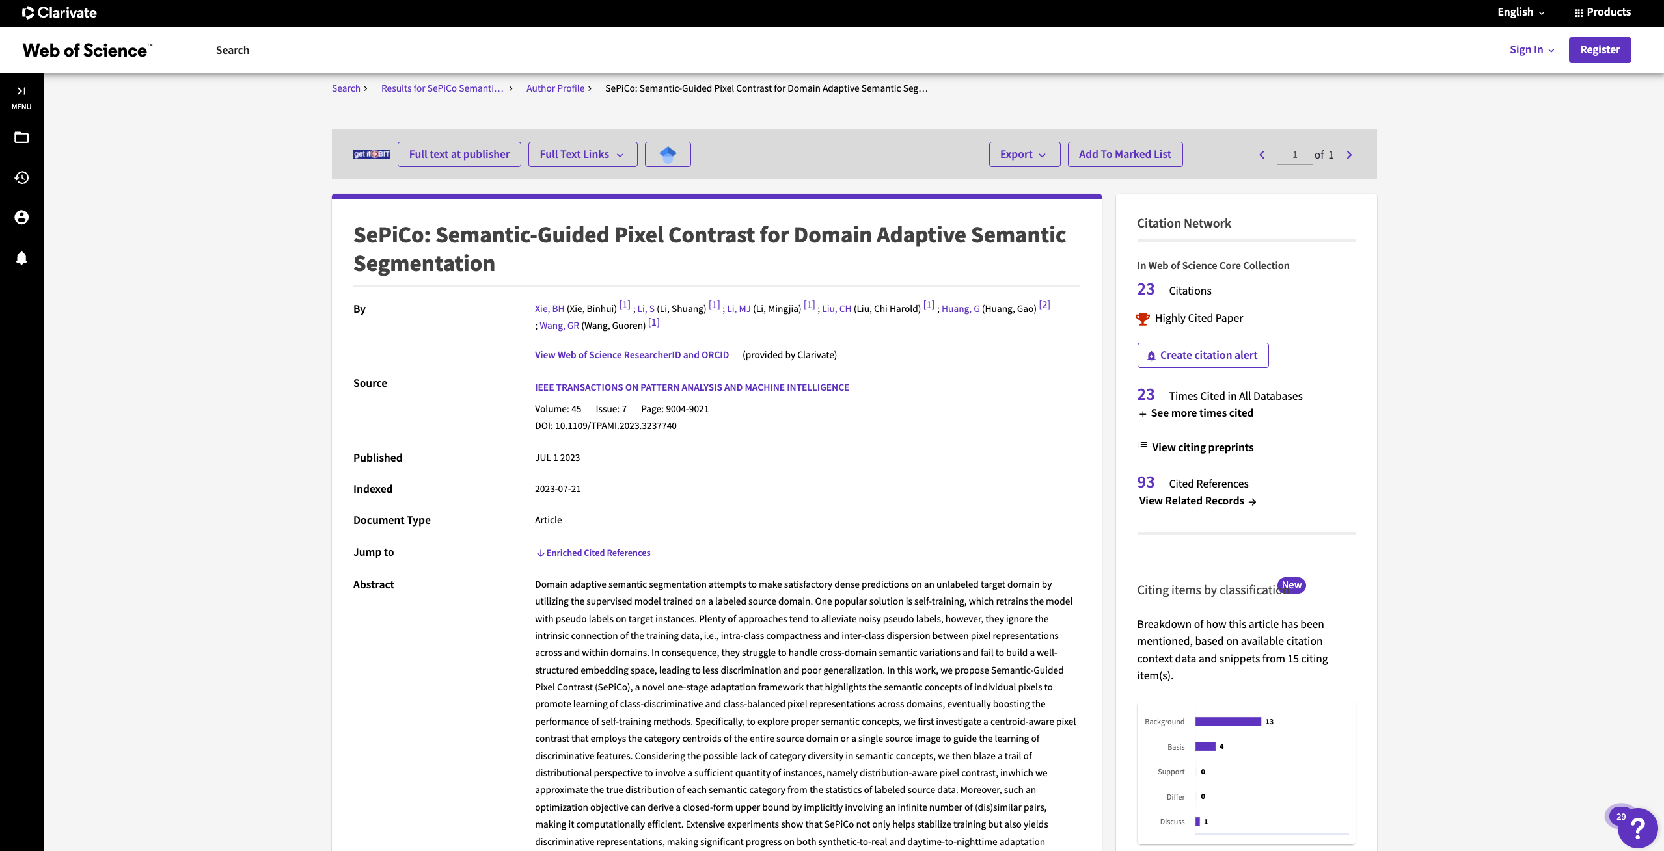Click the Discuss bar in classification chart
Viewport: 1664px width, 851px height.
pyautogui.click(x=1197, y=822)
